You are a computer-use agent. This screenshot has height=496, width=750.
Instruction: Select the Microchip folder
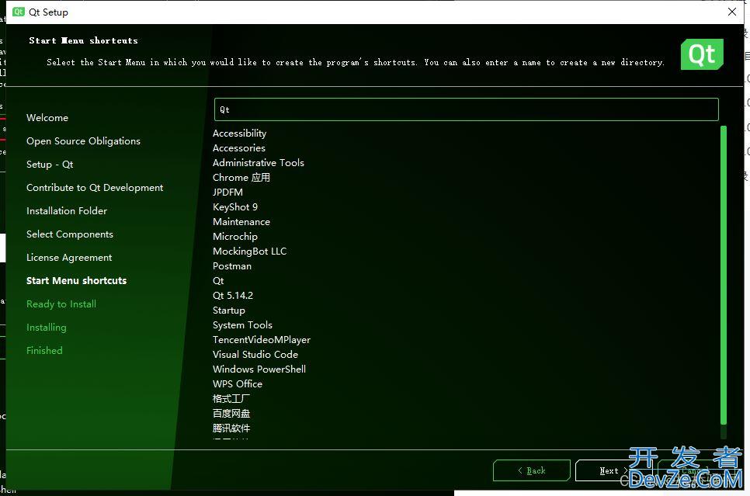[x=234, y=237]
